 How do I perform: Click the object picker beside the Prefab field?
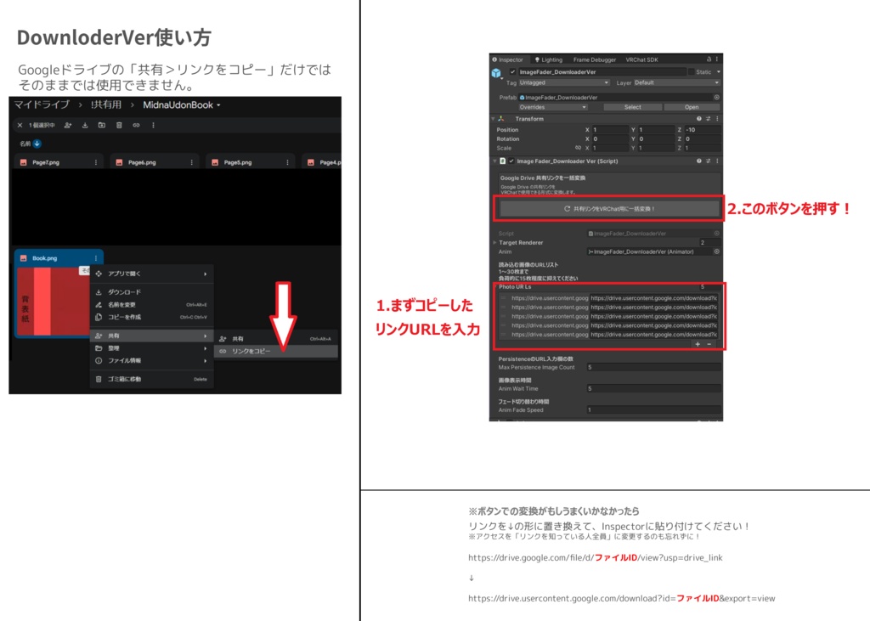point(717,97)
